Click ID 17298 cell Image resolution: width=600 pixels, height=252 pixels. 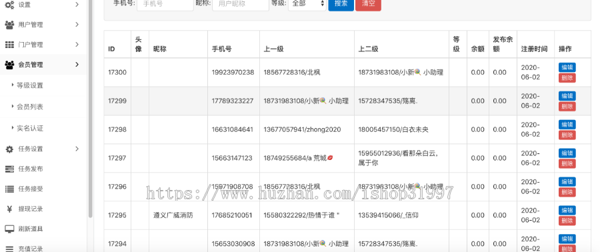(x=117, y=129)
